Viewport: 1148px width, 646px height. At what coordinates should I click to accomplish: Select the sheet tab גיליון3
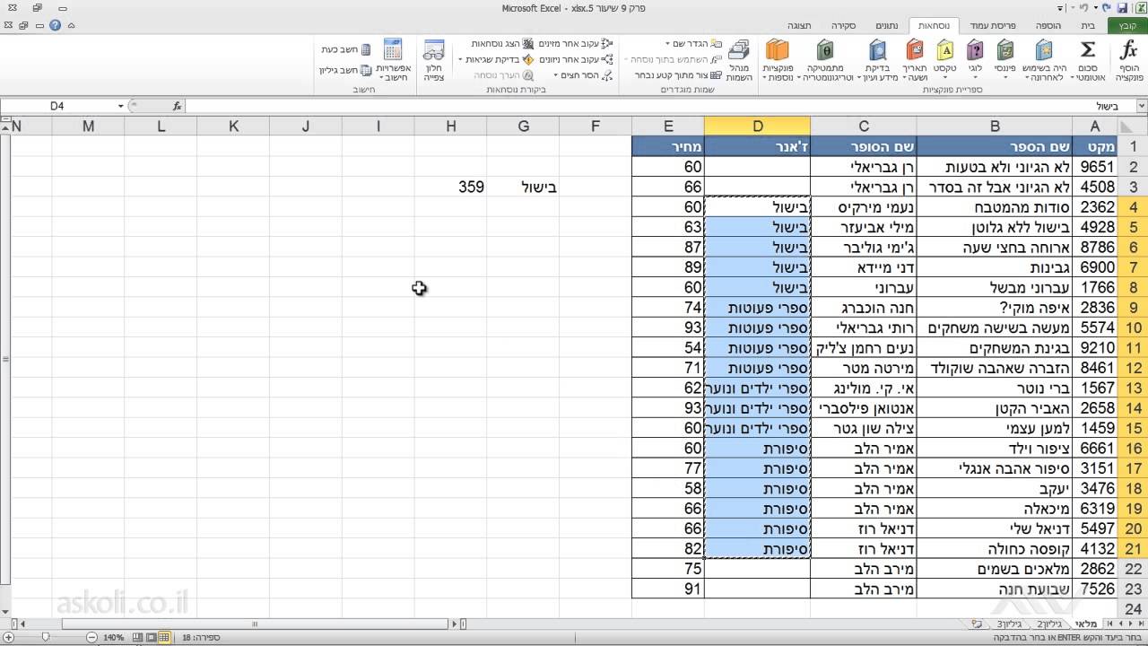(1011, 624)
